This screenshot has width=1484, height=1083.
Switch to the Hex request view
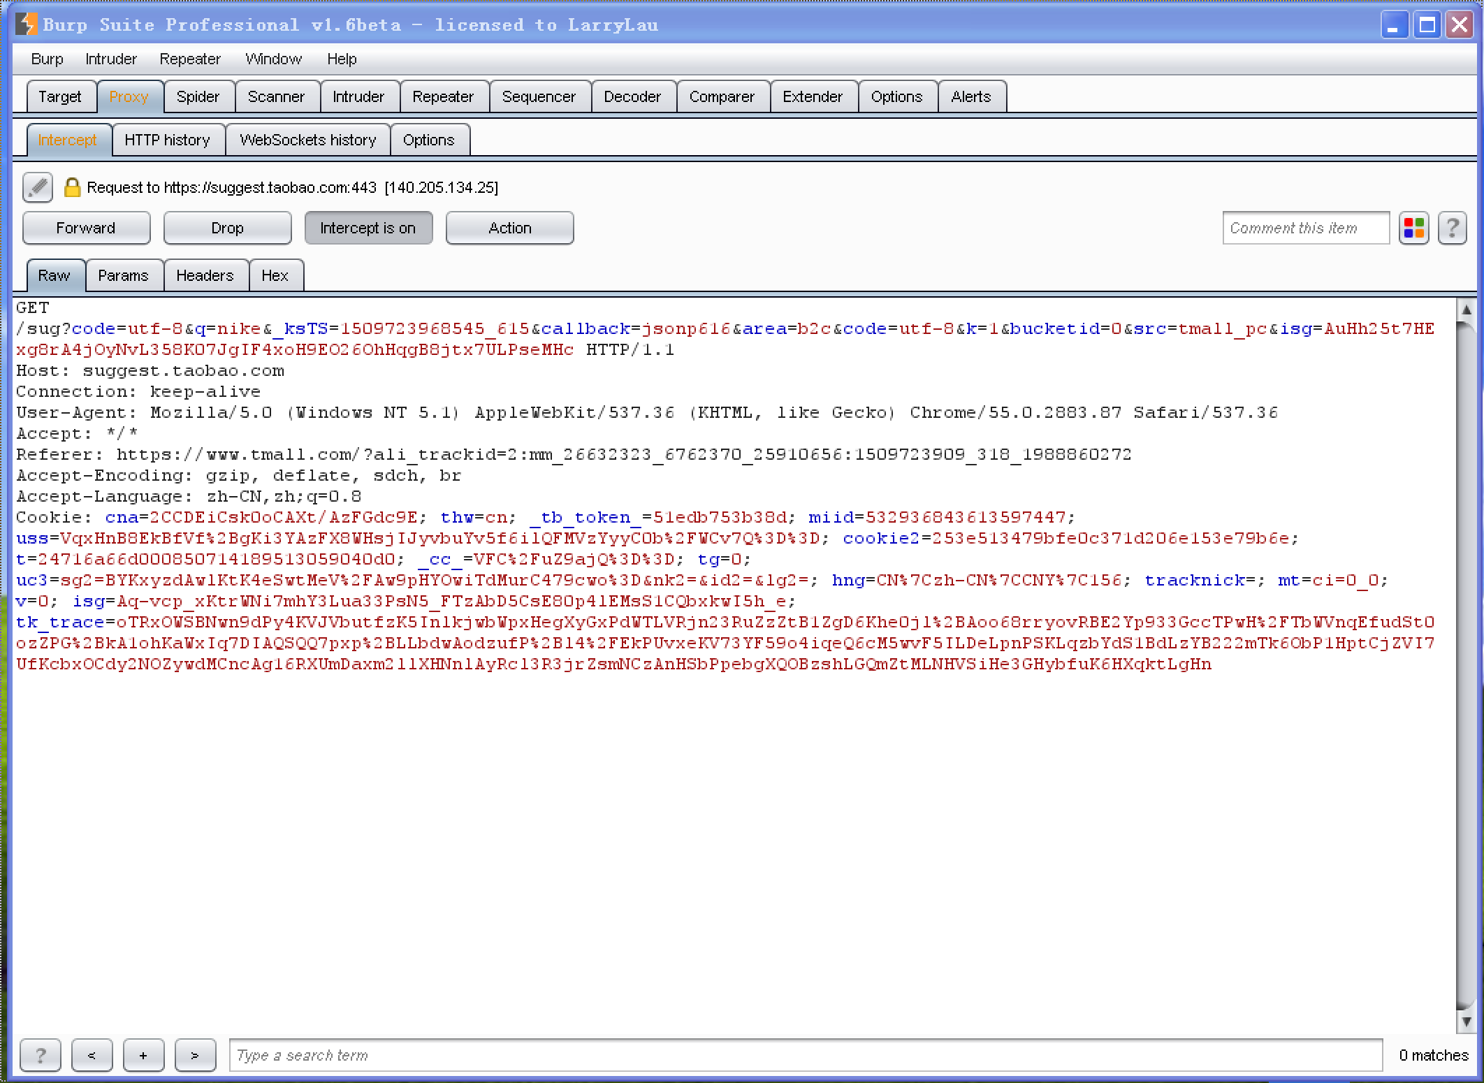[275, 275]
